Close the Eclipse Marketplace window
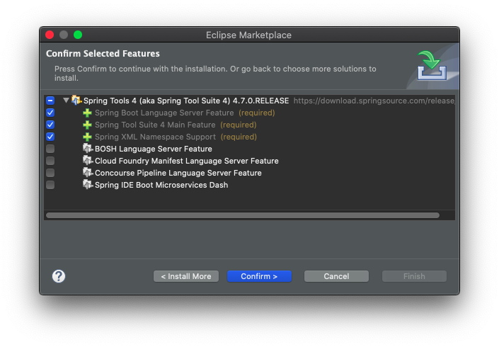 pos(50,35)
